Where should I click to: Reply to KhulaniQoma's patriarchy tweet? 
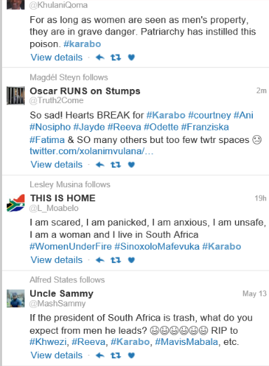[100, 57]
